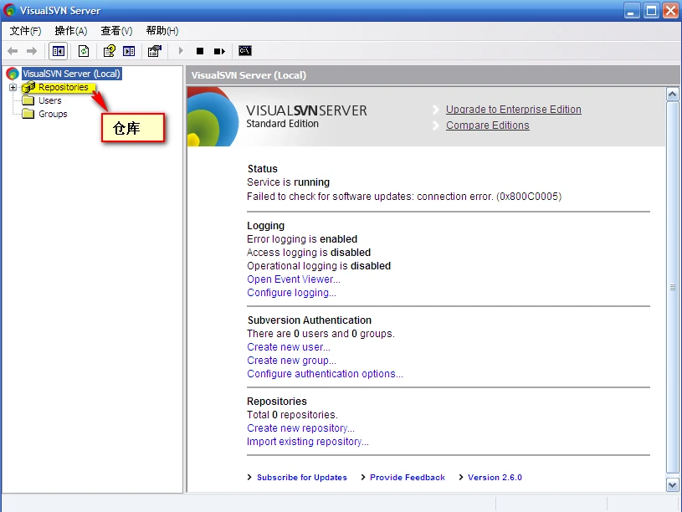682x512 pixels.
Task: Expand the Repositories tree node
Action: pyautogui.click(x=13, y=88)
